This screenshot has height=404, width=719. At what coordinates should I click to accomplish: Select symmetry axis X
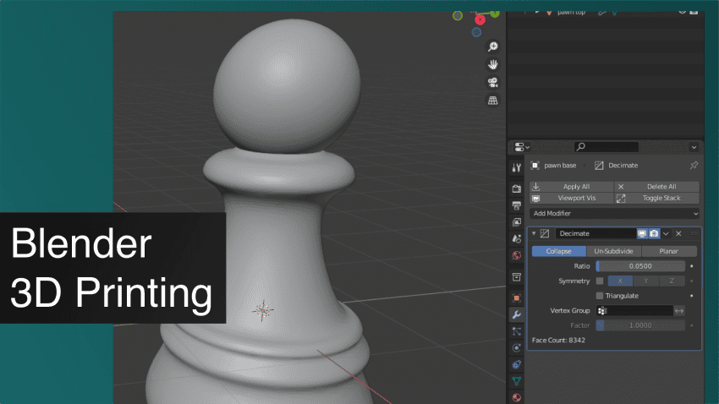tap(620, 281)
